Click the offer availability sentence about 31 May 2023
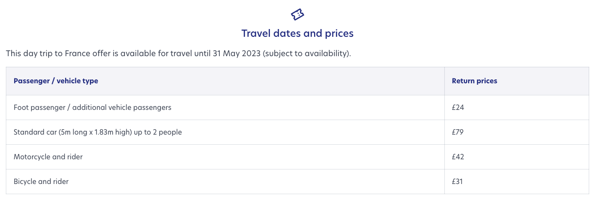This screenshot has height=199, width=596. [178, 53]
